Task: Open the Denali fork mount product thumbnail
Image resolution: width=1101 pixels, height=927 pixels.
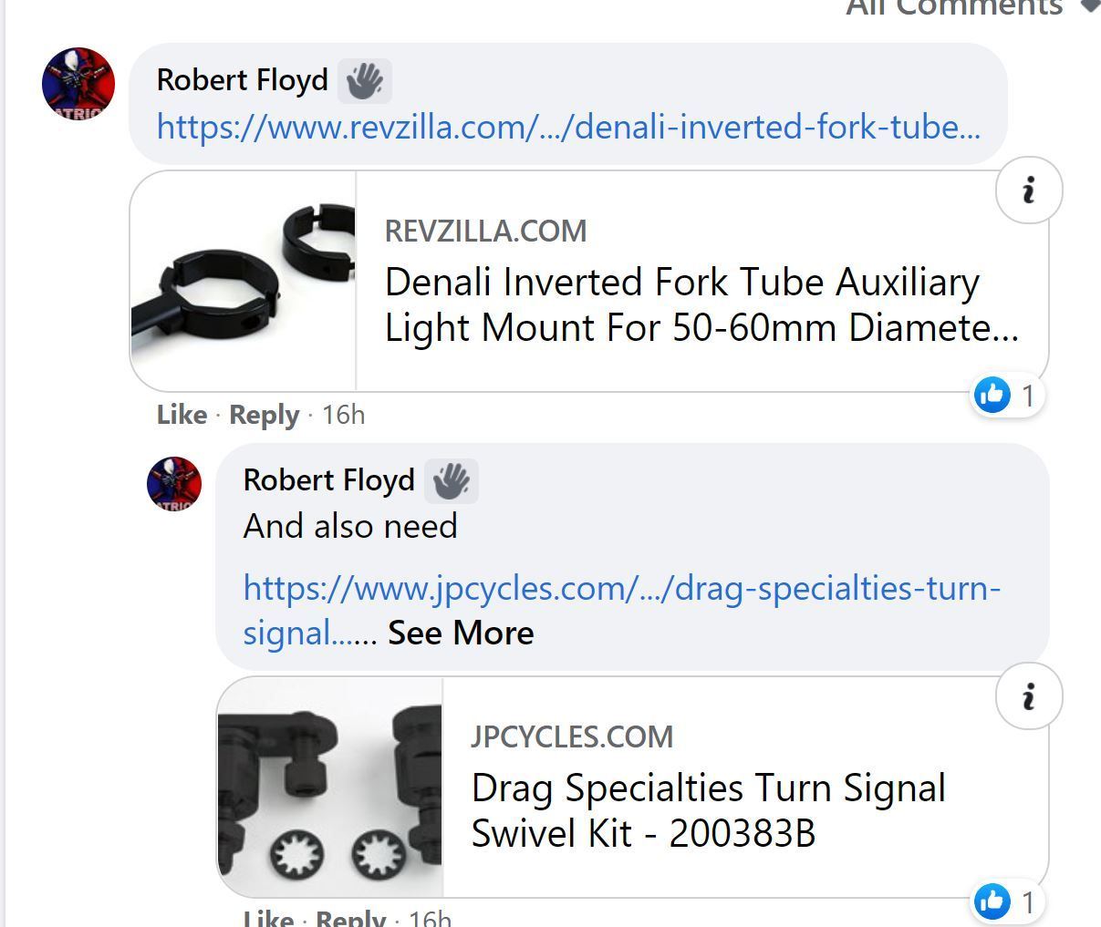Action: click(244, 282)
